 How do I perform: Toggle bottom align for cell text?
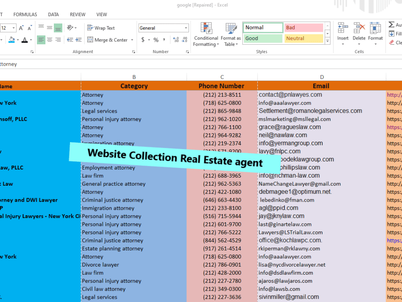pos(58,27)
